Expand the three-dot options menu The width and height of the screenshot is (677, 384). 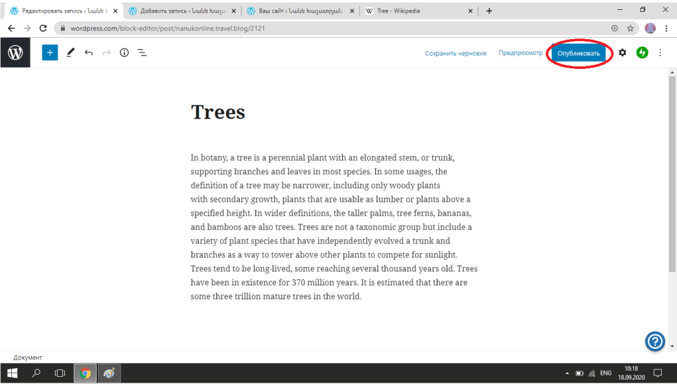pyautogui.click(x=660, y=53)
